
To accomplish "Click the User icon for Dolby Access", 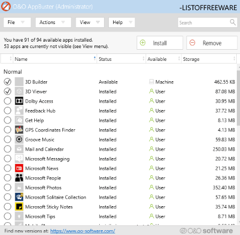I will (151, 101).
